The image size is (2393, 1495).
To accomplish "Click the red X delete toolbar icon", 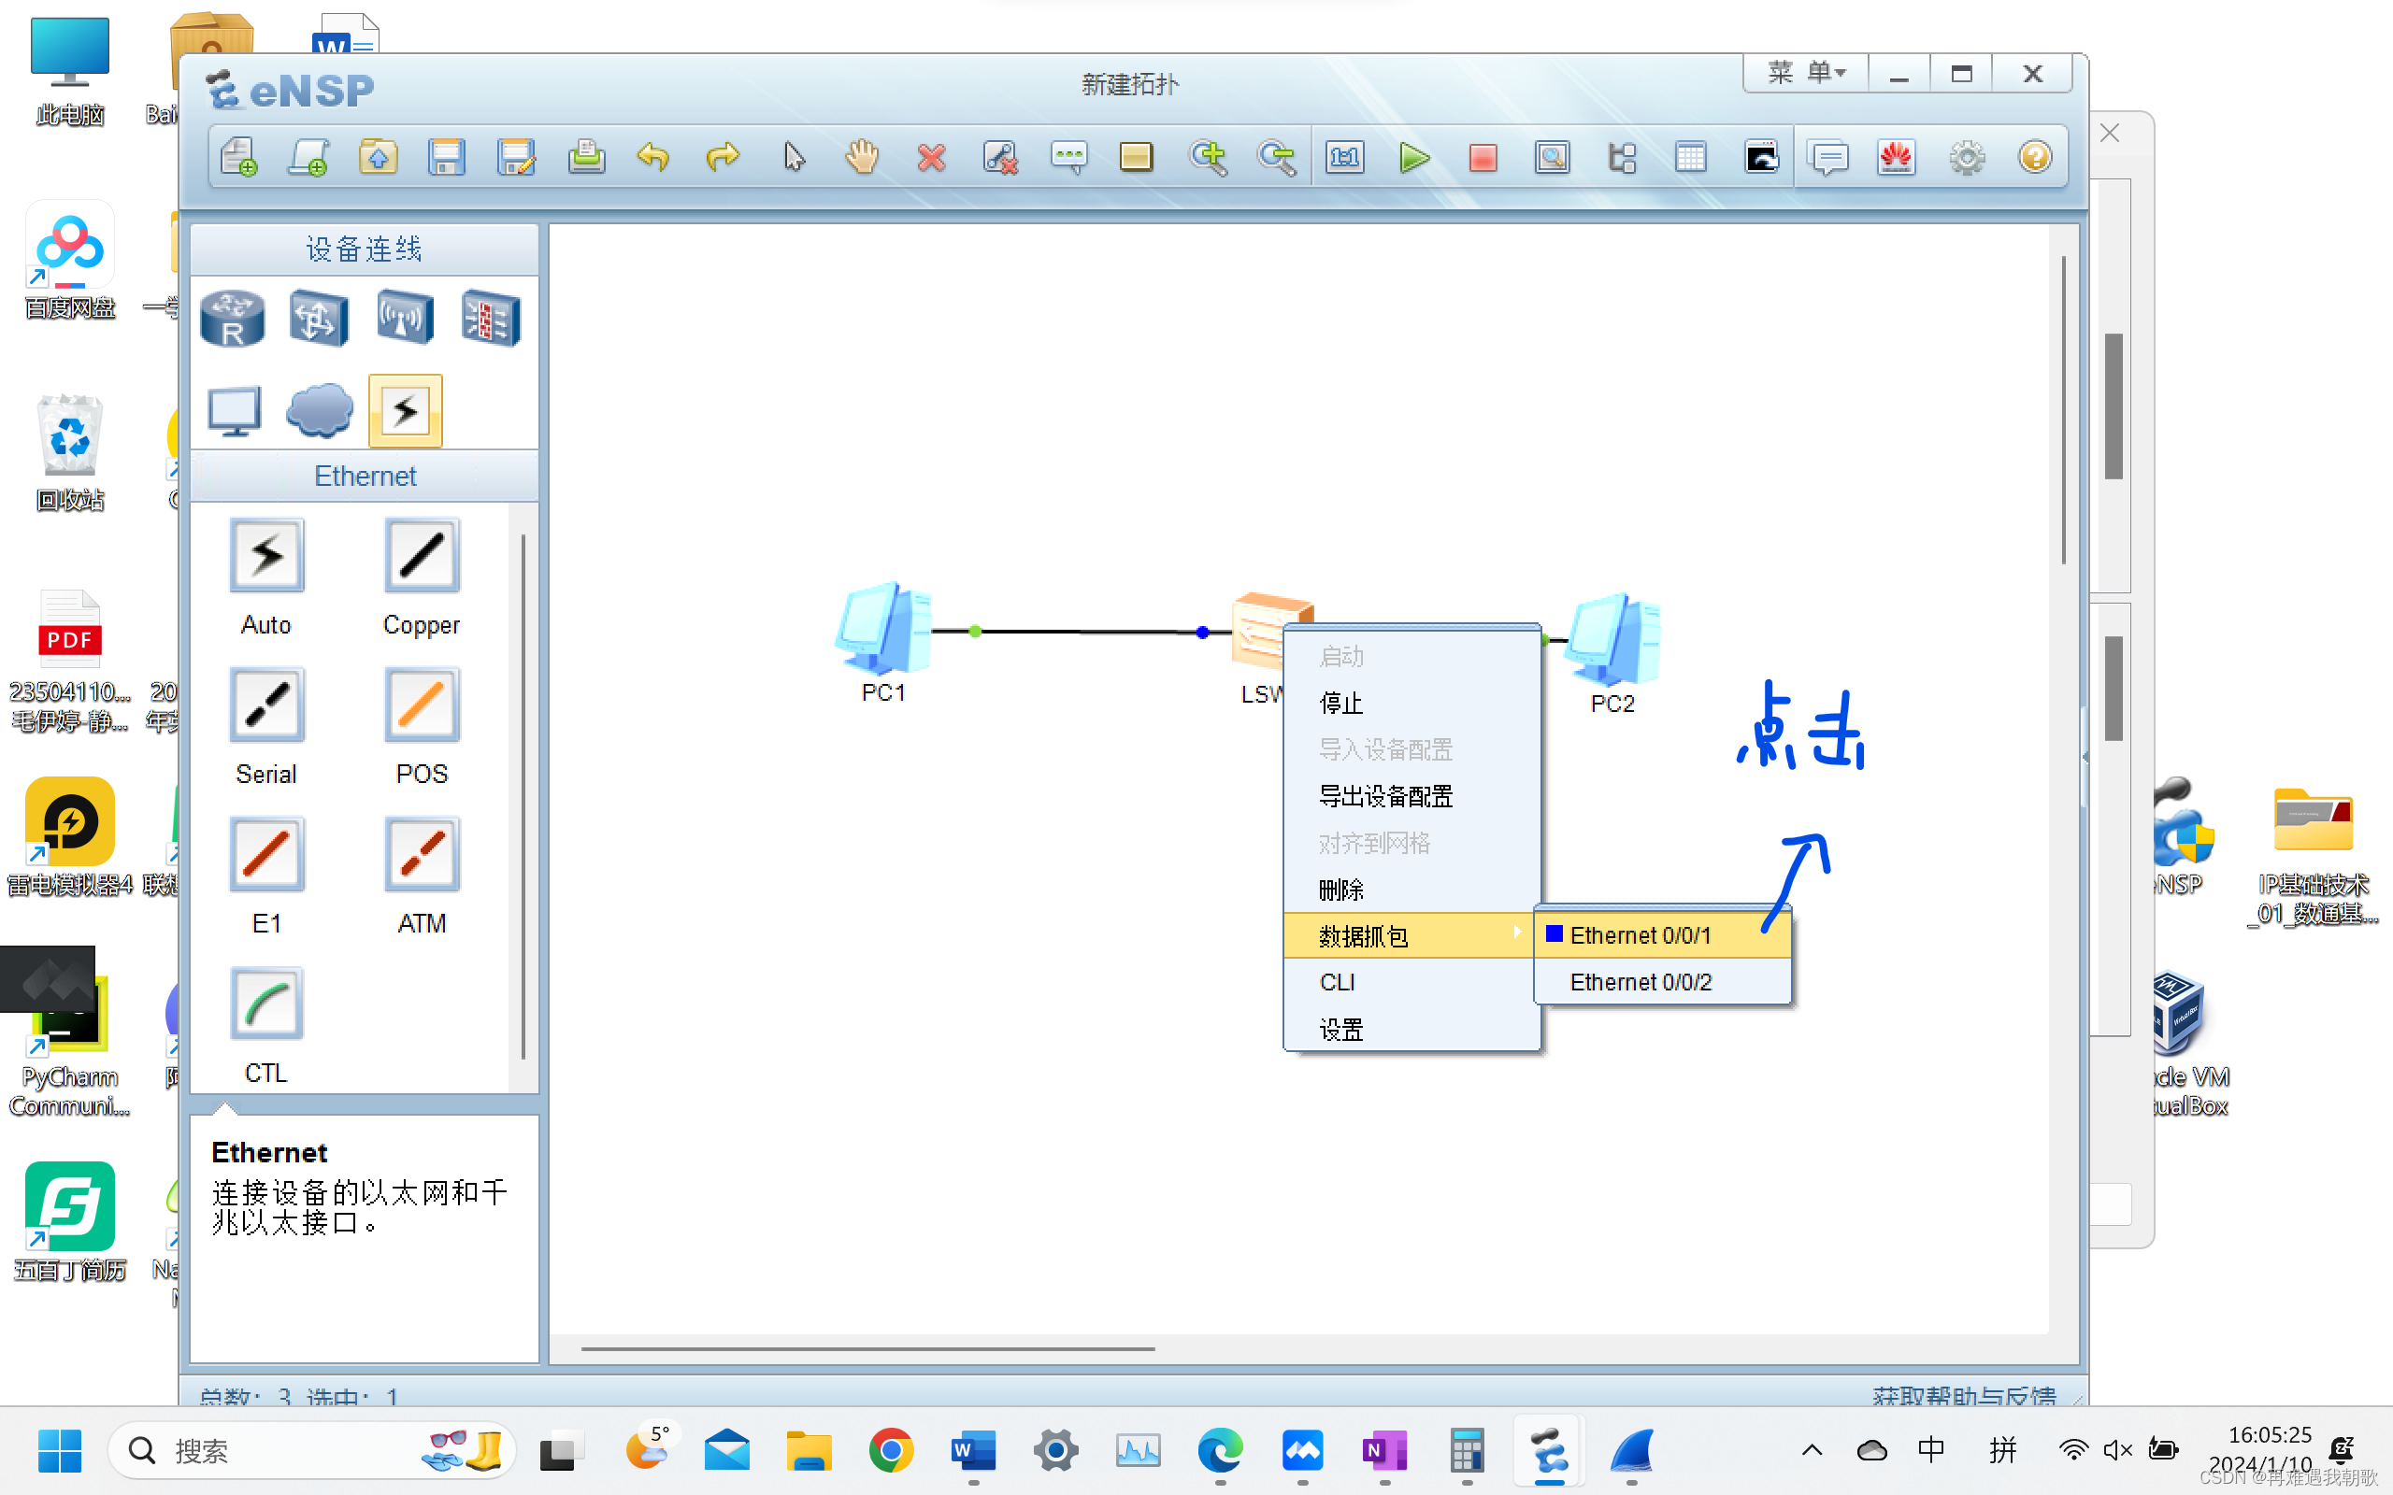I will coord(930,157).
